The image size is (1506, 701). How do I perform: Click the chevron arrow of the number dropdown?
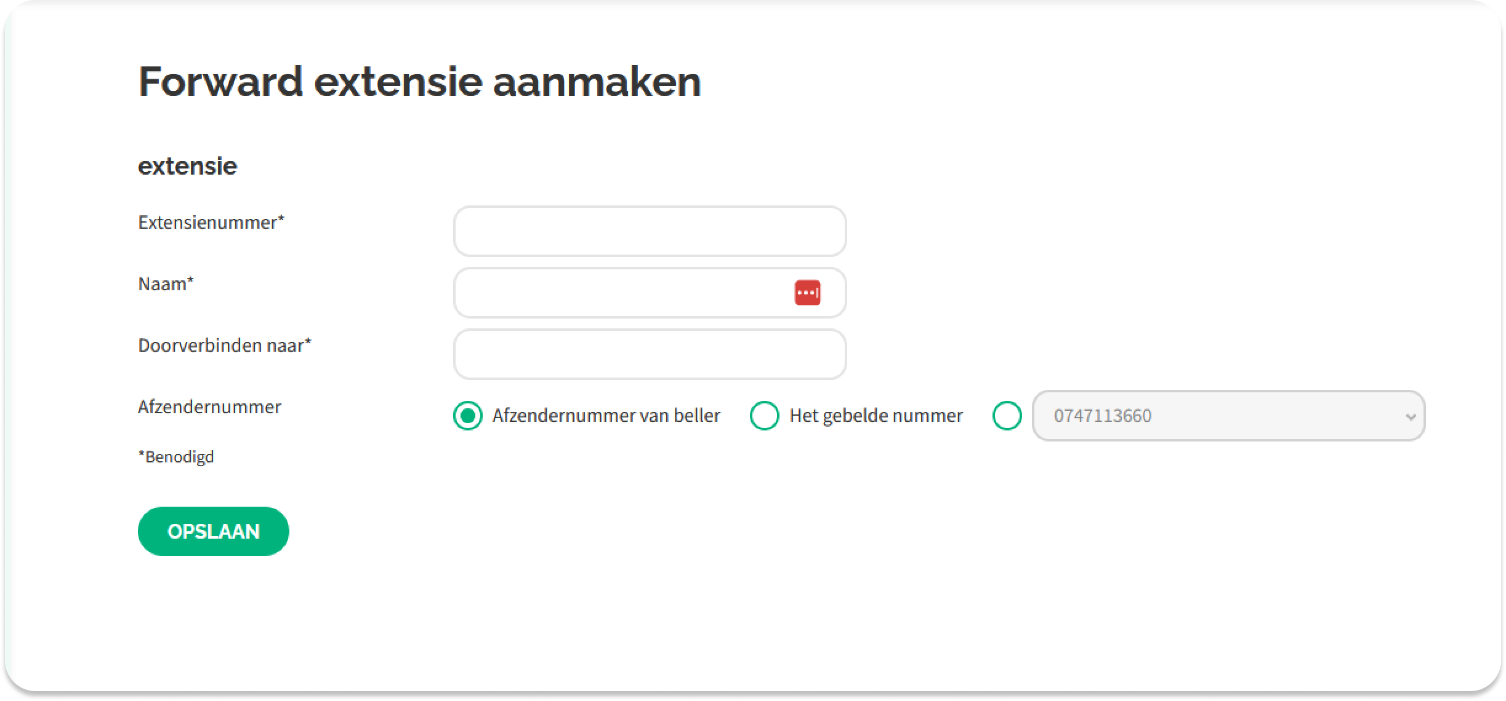tap(1411, 417)
